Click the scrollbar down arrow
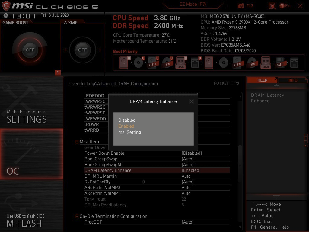Viewport: 309px width, 232px height. pos(240,227)
